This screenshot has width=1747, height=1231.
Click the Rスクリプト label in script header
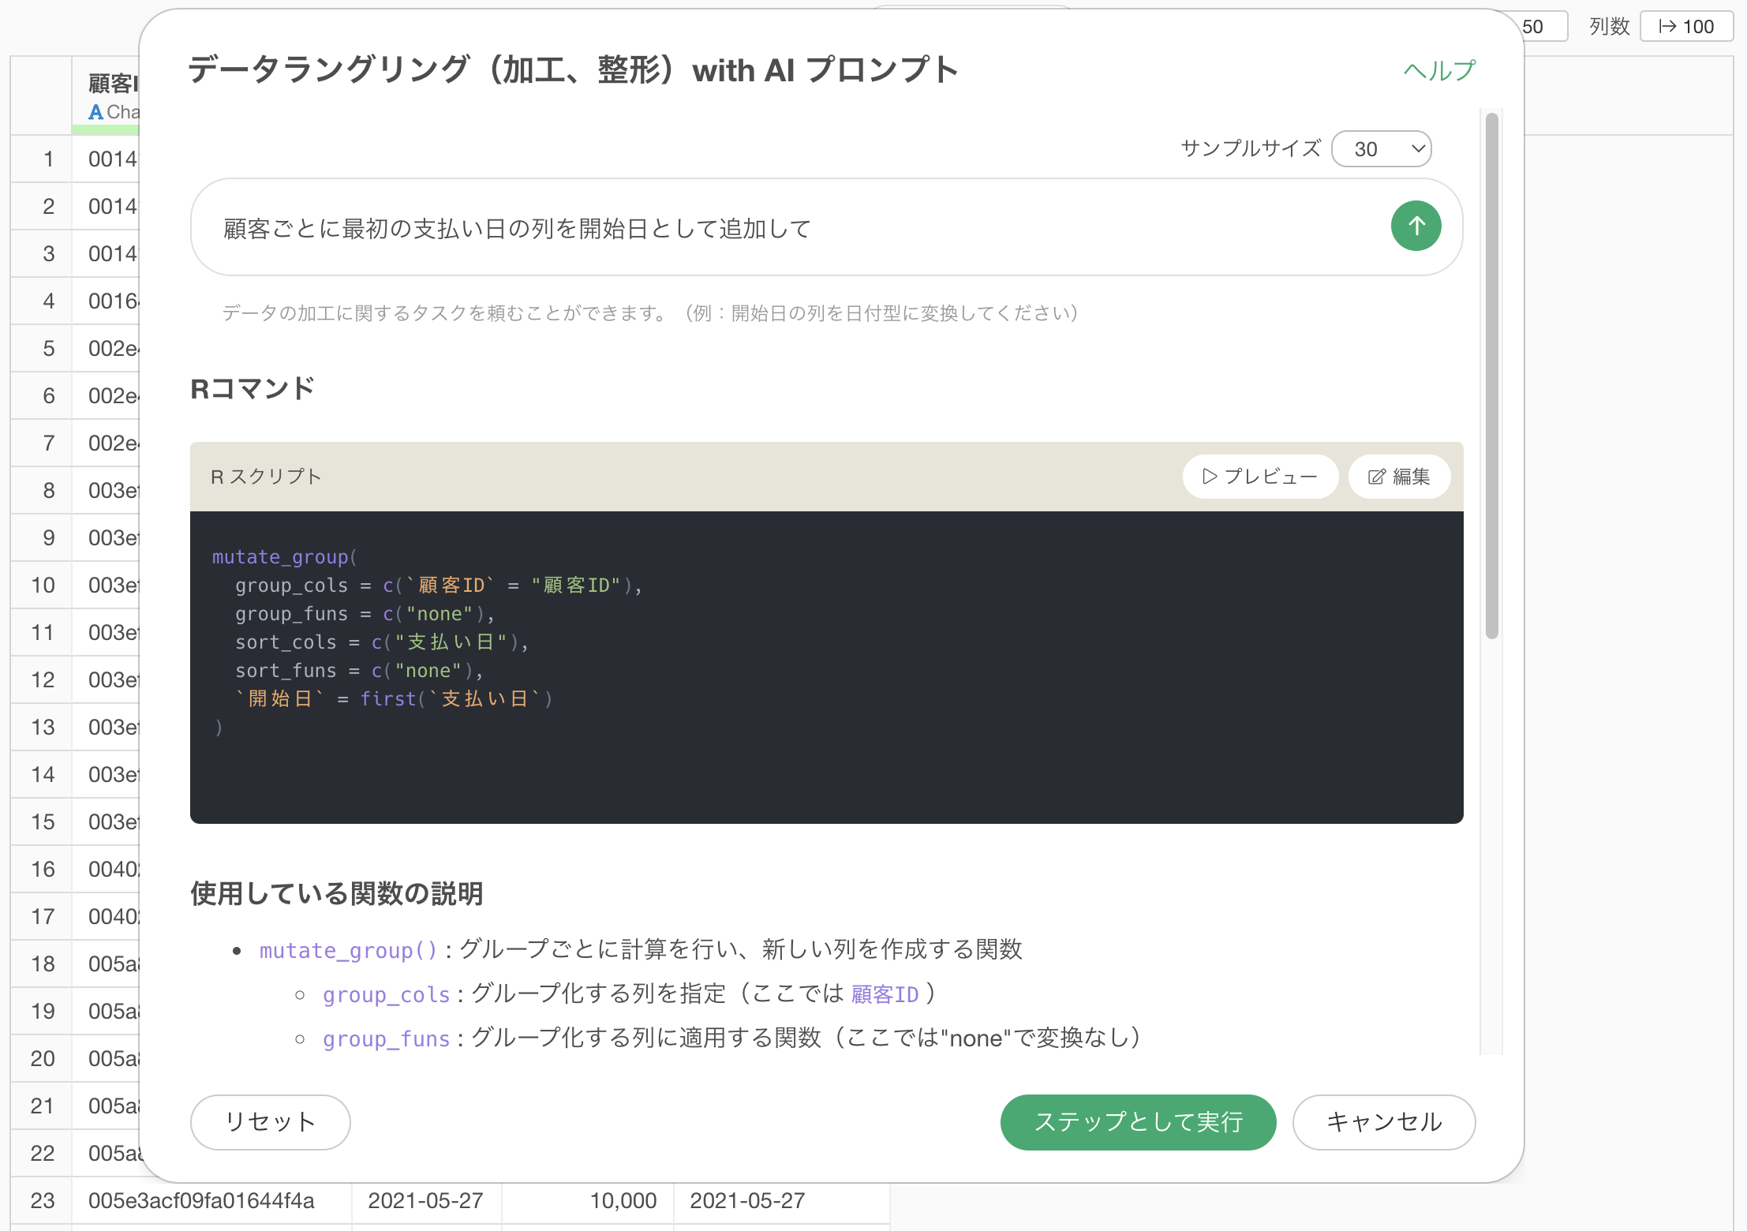[266, 477]
